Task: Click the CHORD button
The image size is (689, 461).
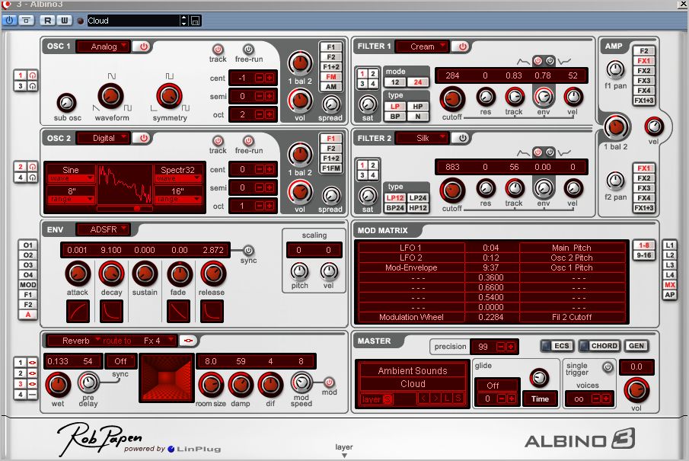Action: tap(599, 346)
